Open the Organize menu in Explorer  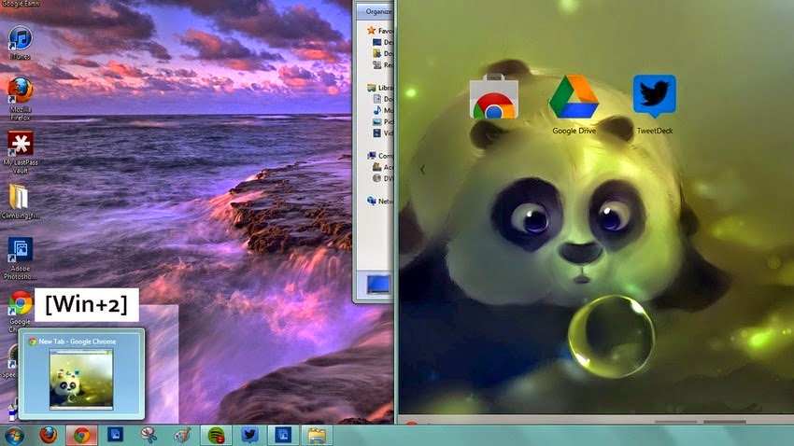click(x=378, y=11)
